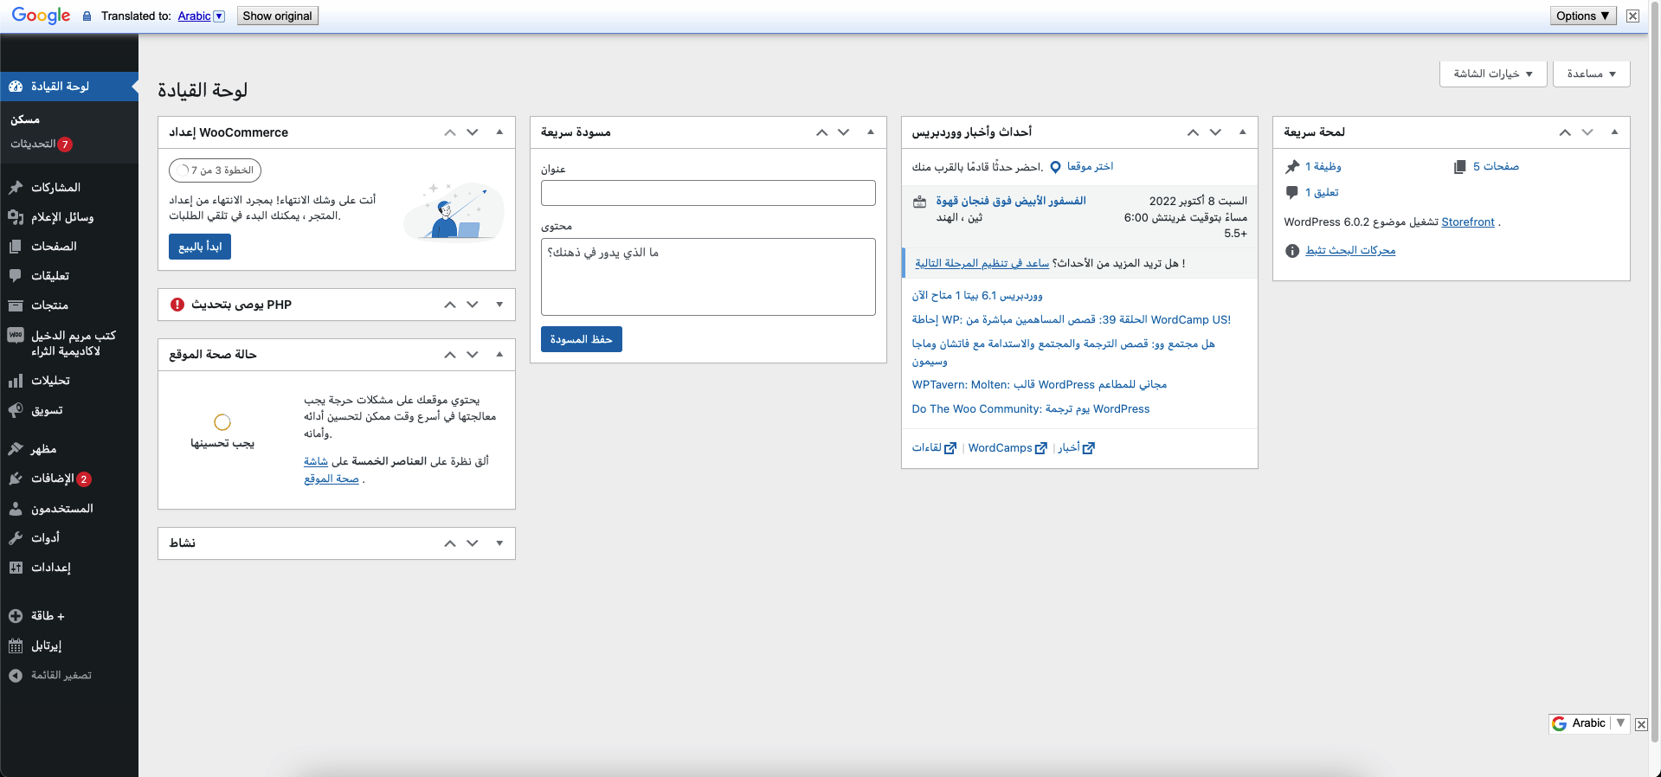The image size is (1661, 777).
Task: Open the 1 comment (تعليق) link
Action: tap(1322, 192)
